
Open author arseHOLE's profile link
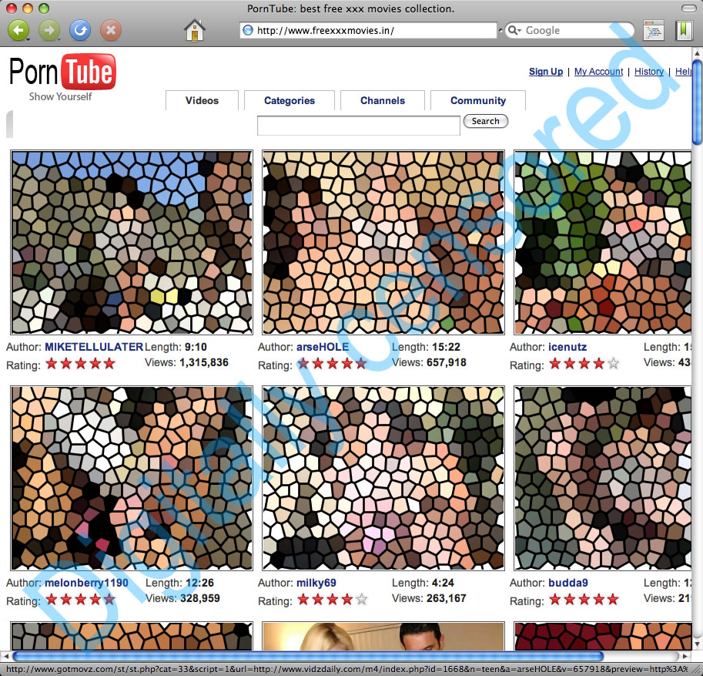coord(323,347)
